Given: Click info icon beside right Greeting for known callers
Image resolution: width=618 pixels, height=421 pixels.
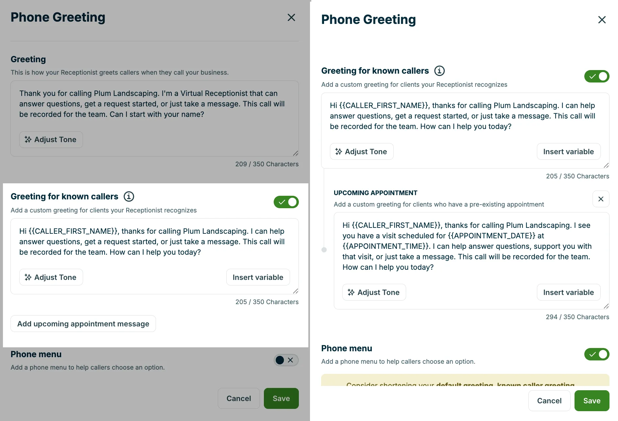Looking at the screenshot, I should coord(439,71).
